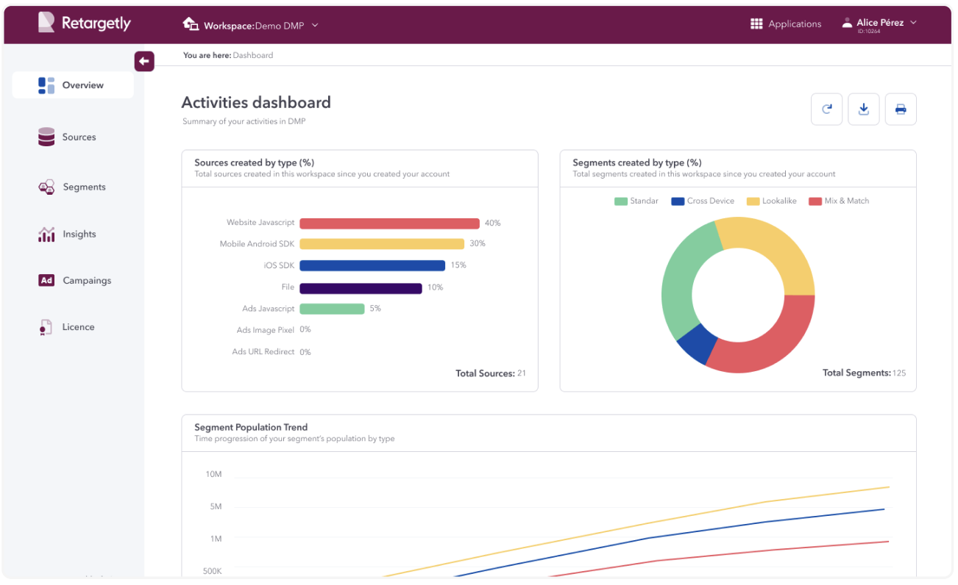
Task: Click the iOS SDK 15% bar
Action: [372, 265]
